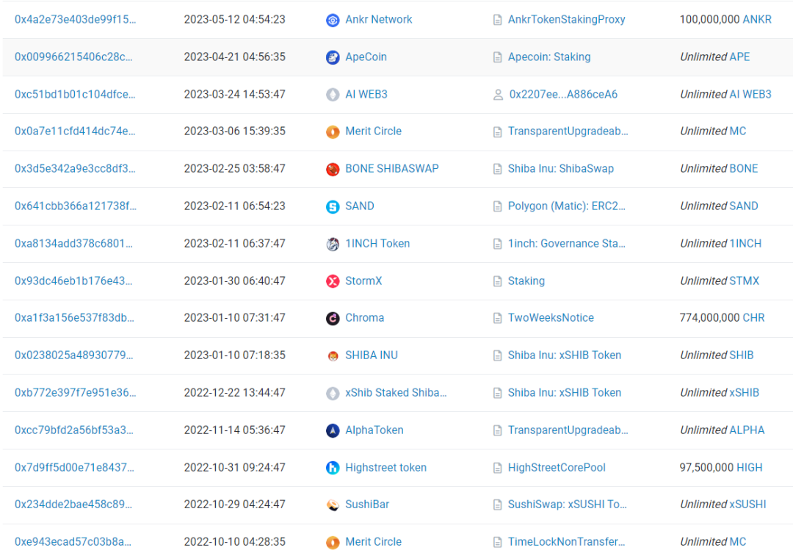Open the Highstreet token link
Viewport: 793px width, 553px height.
pyautogui.click(x=386, y=468)
